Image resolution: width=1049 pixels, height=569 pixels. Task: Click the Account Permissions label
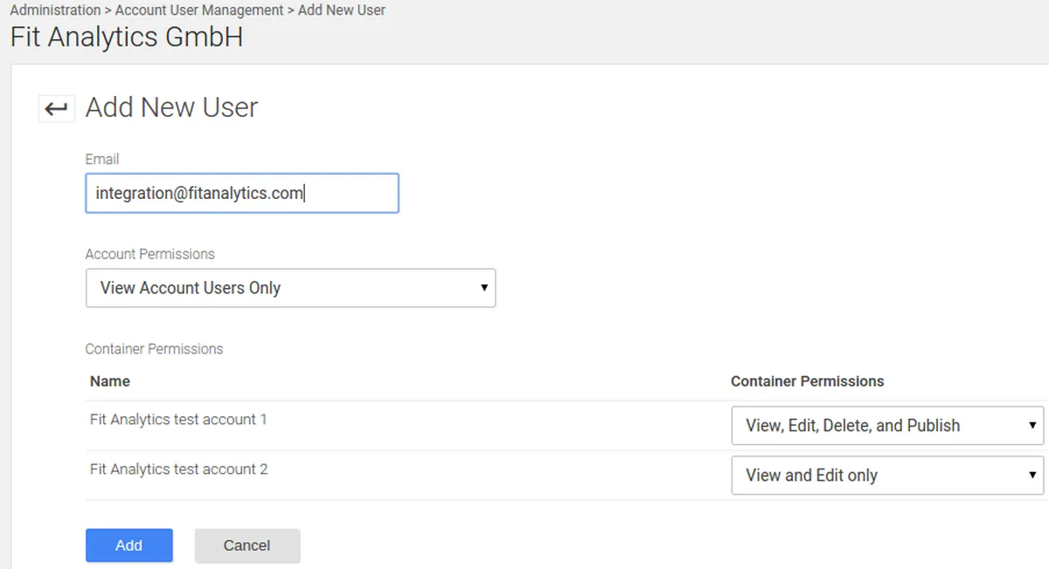(149, 254)
